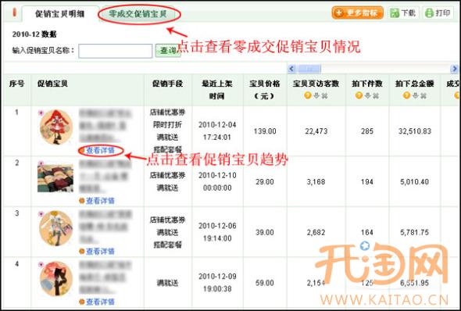
Task: Click the pink badge icon on row 4 thumbnail
Action: pyautogui.click(x=41, y=265)
